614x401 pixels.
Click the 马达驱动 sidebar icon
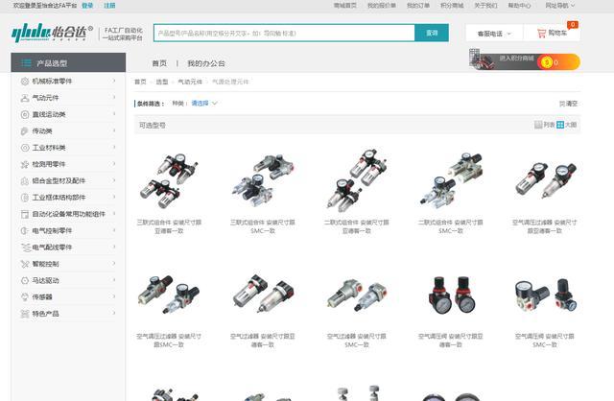point(24,281)
